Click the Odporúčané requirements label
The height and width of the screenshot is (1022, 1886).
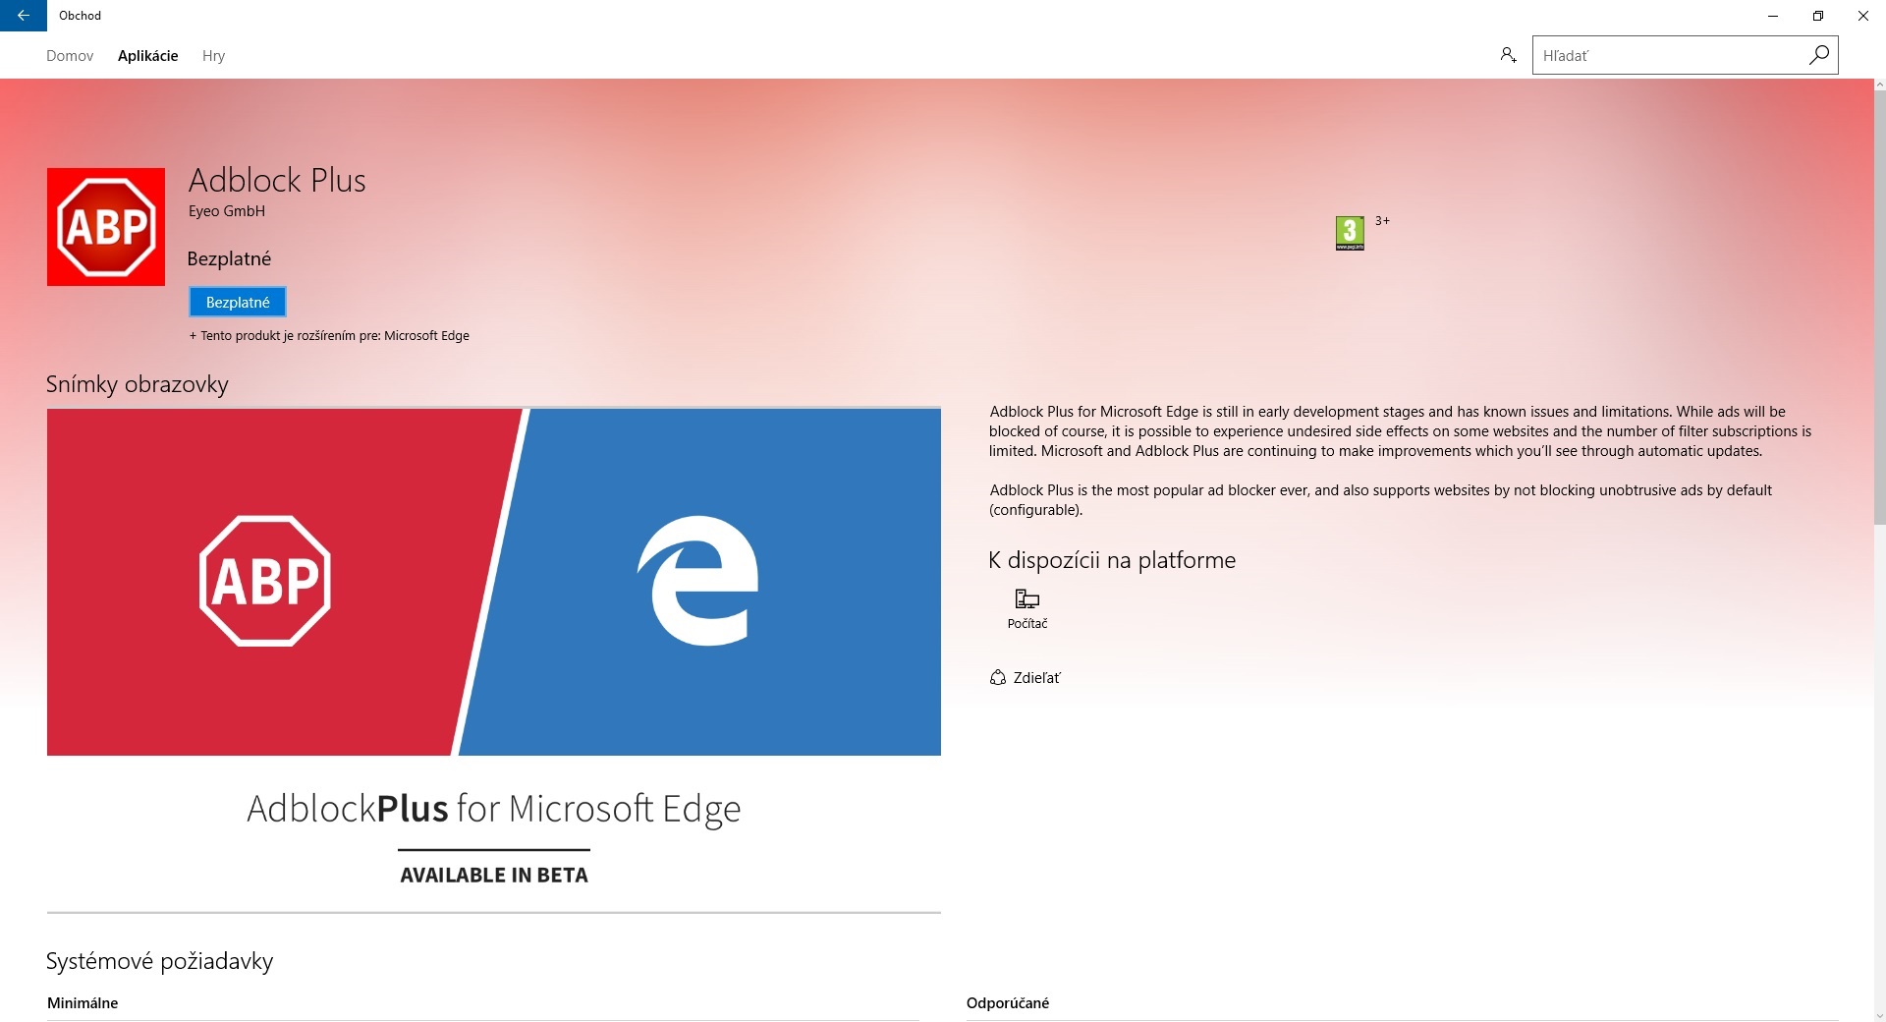tap(1008, 1003)
